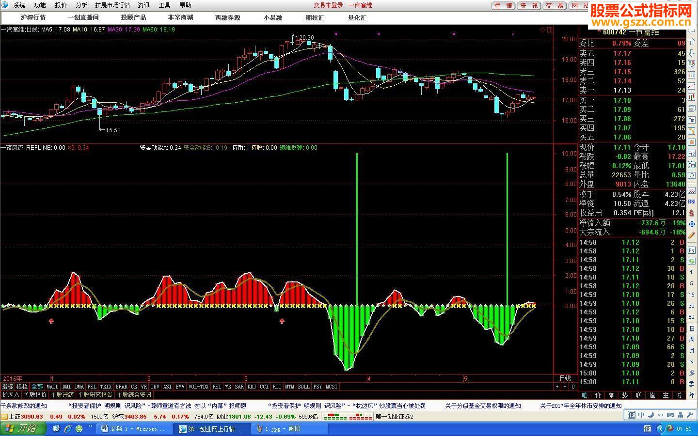Click the F10 company info icon
This screenshot has width=698, height=436.
click(x=692, y=119)
